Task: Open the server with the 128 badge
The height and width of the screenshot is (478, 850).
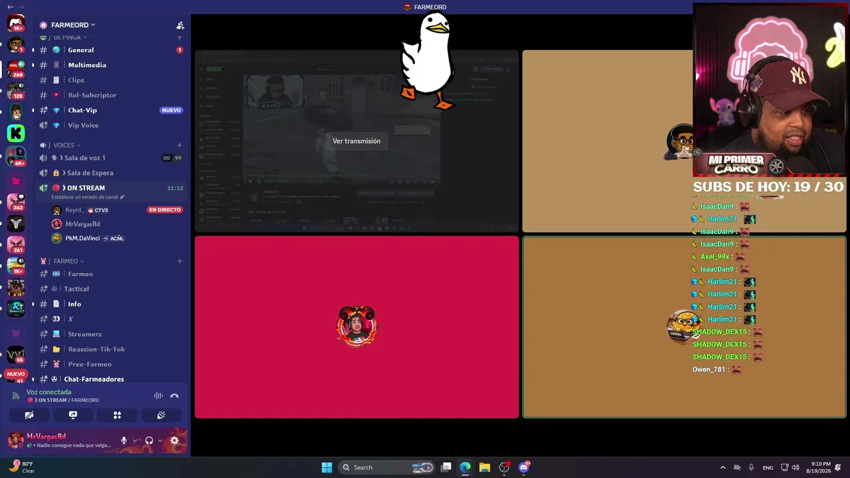Action: pyautogui.click(x=16, y=90)
